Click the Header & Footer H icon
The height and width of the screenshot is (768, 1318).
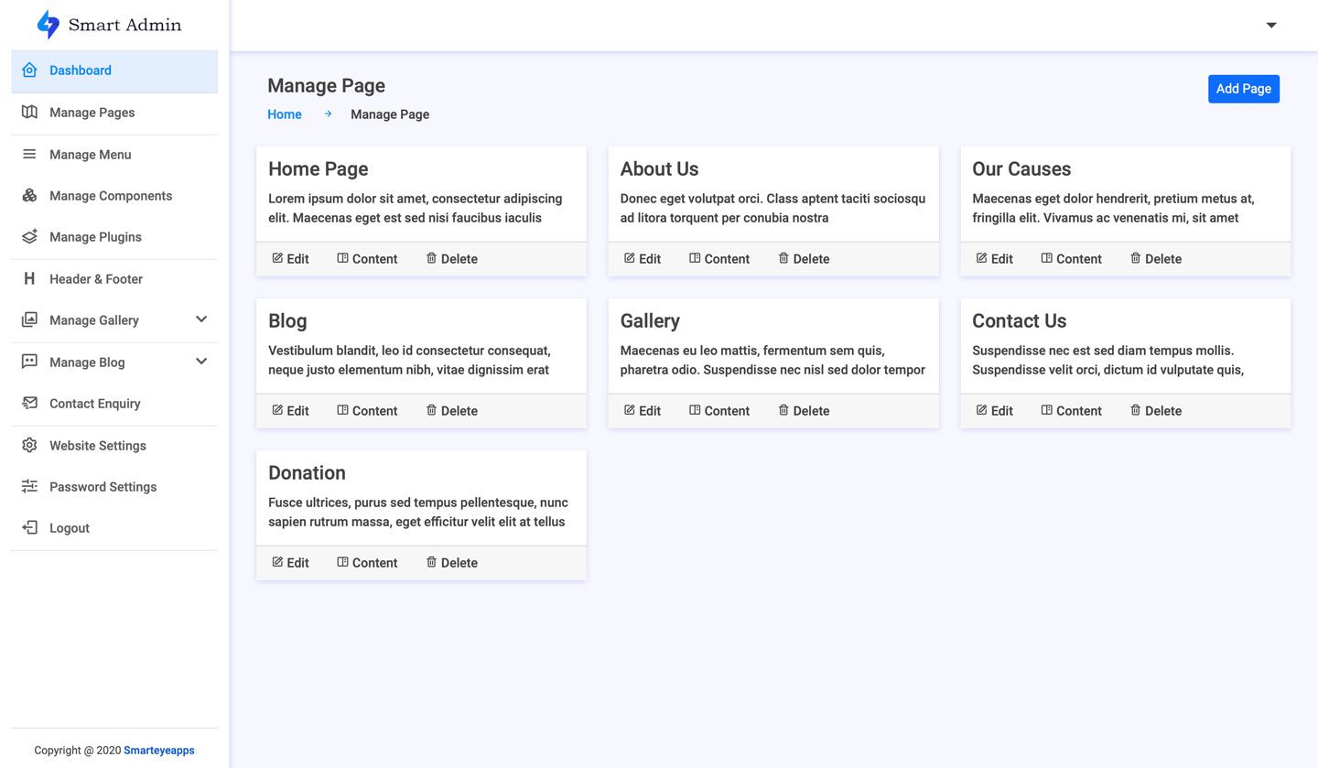point(29,278)
